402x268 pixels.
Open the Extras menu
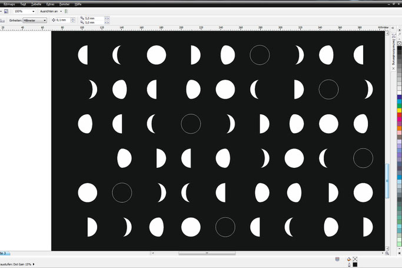(x=50, y=4)
